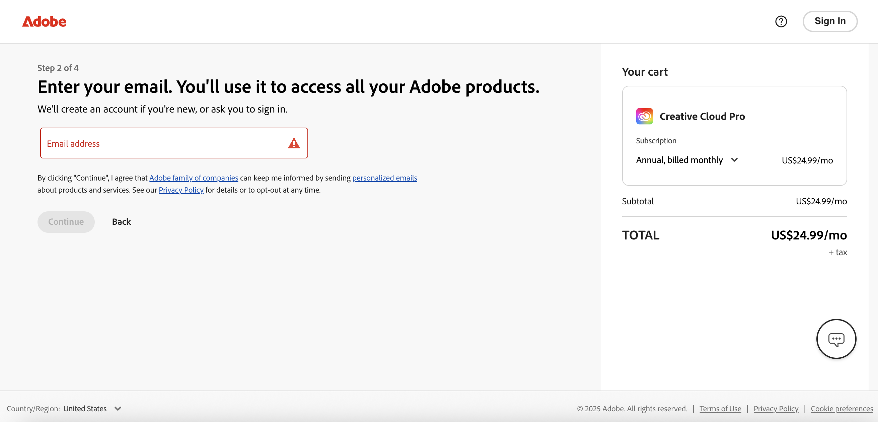Click the Creative Cloud Pro app icon
Image resolution: width=878 pixels, height=422 pixels.
[644, 116]
